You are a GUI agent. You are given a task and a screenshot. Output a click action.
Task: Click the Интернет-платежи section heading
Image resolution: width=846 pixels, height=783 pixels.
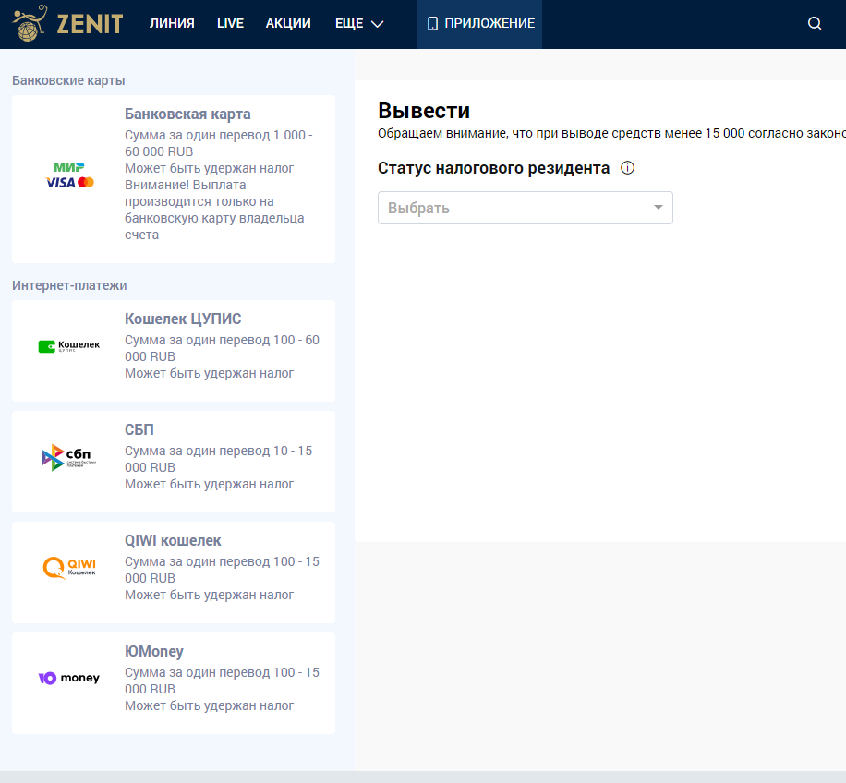(x=69, y=285)
